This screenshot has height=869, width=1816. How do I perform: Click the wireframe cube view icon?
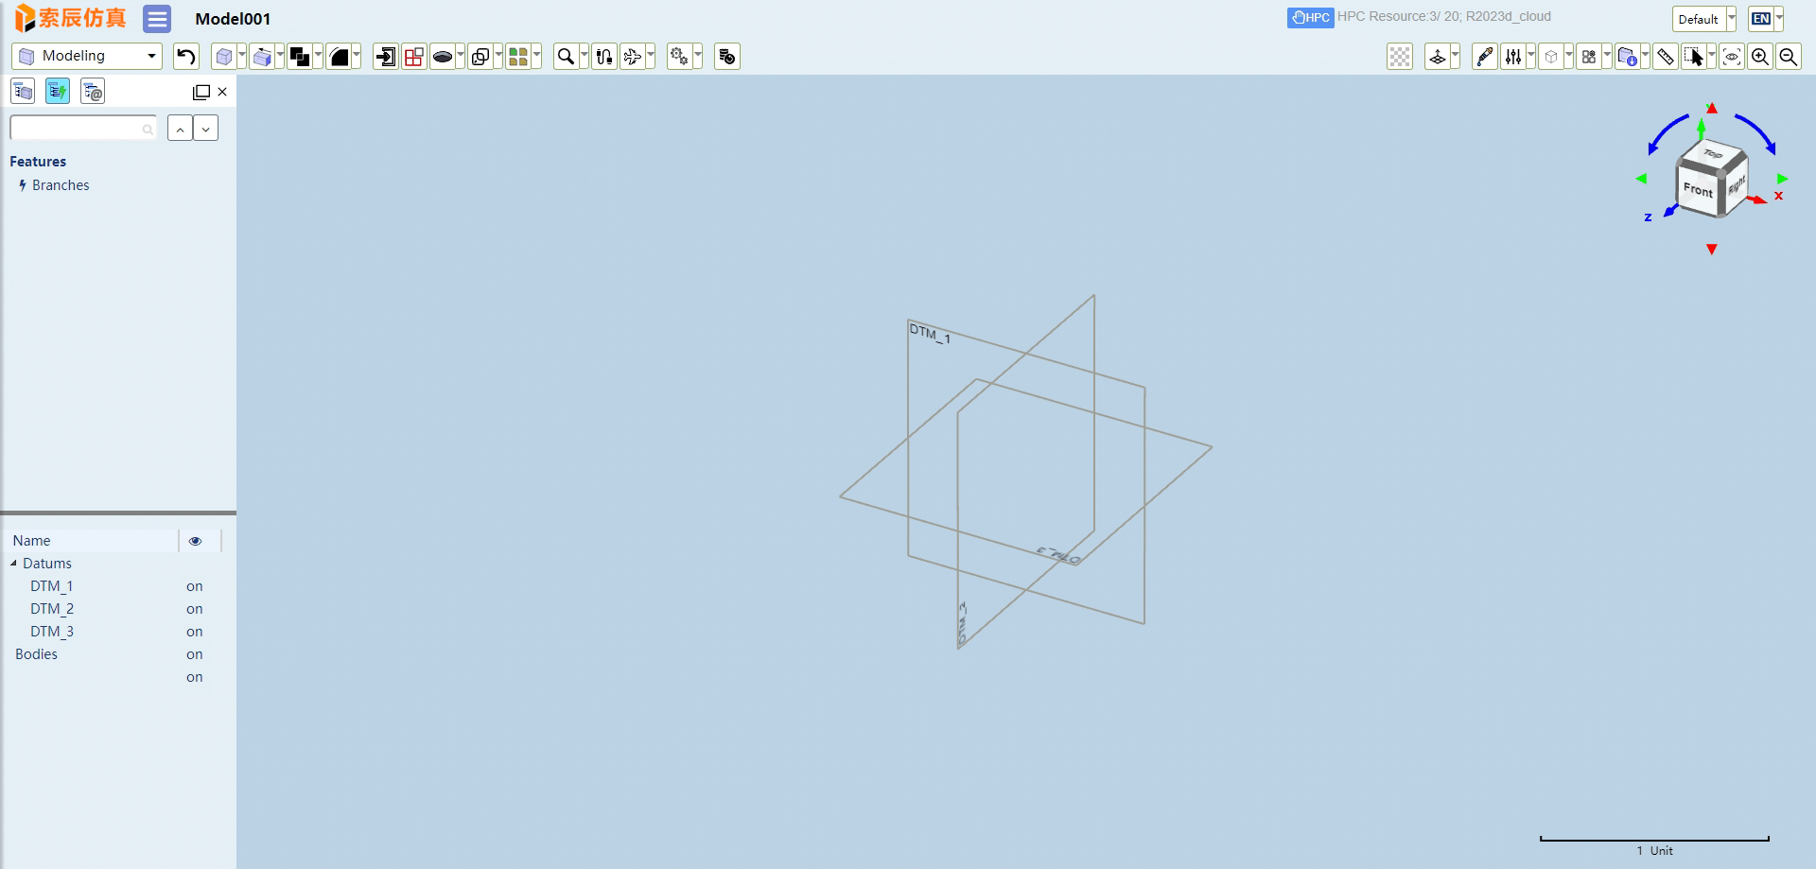(x=1551, y=57)
